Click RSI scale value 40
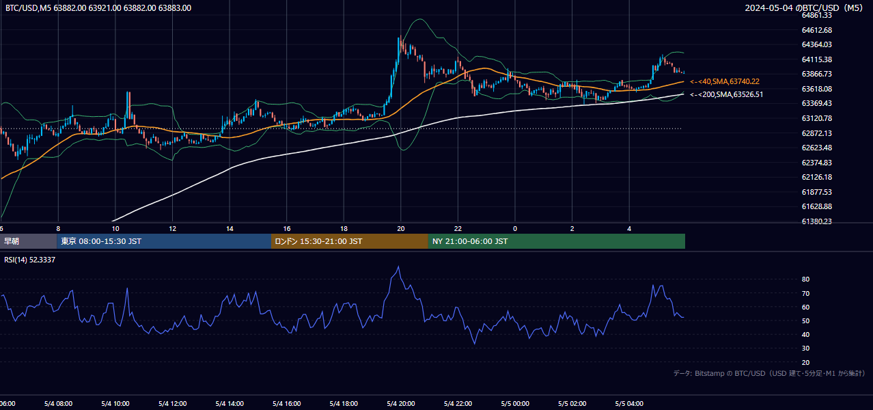The image size is (873, 410). pos(805,334)
